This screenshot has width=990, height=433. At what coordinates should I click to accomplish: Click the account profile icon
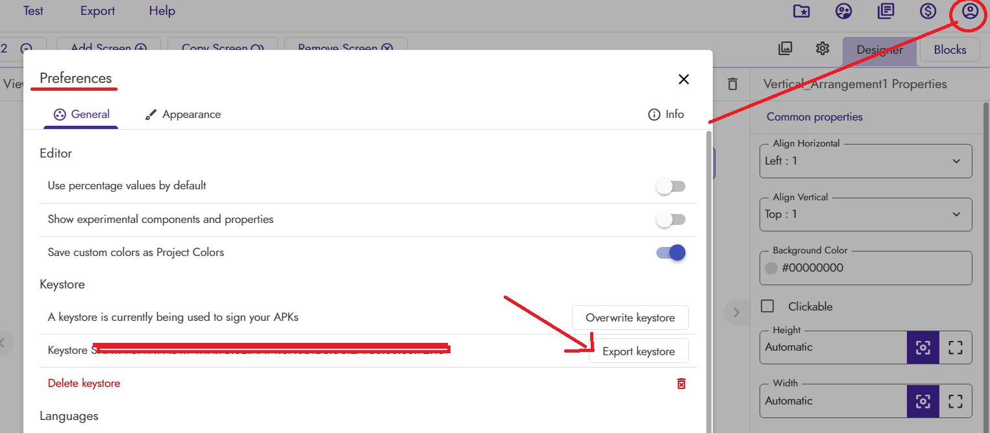click(x=970, y=12)
